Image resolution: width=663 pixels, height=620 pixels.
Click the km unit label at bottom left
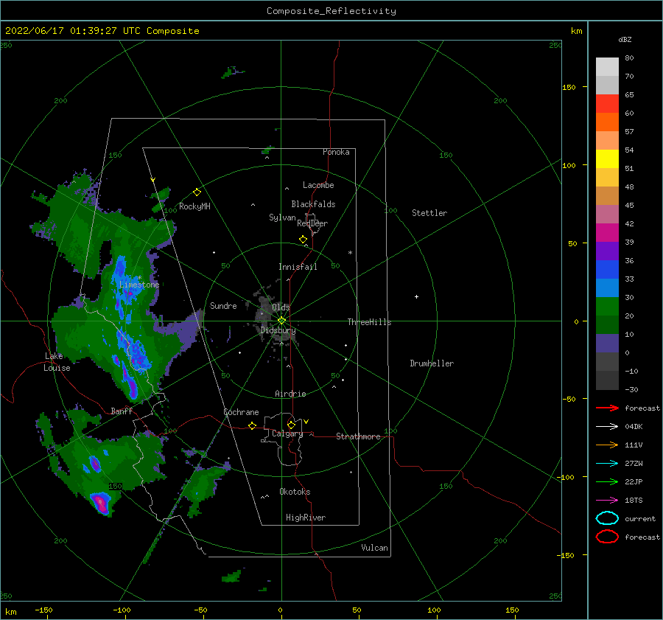10,612
